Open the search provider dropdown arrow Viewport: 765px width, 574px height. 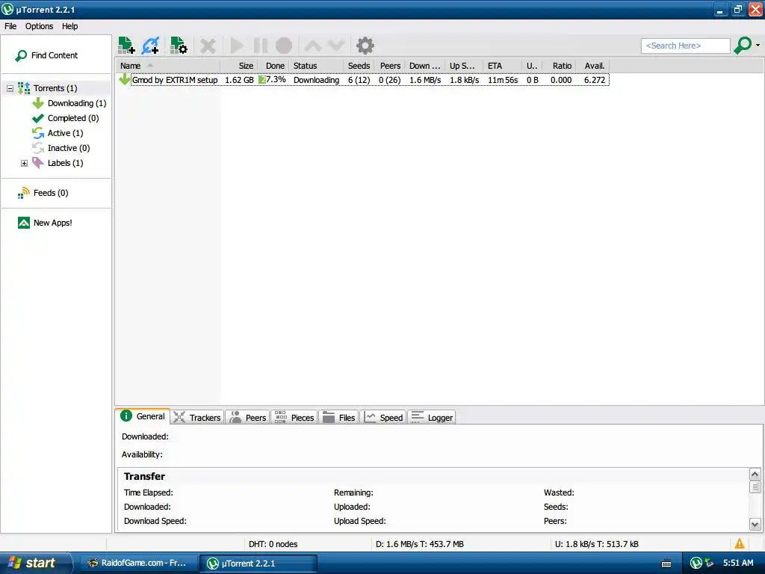click(x=758, y=46)
